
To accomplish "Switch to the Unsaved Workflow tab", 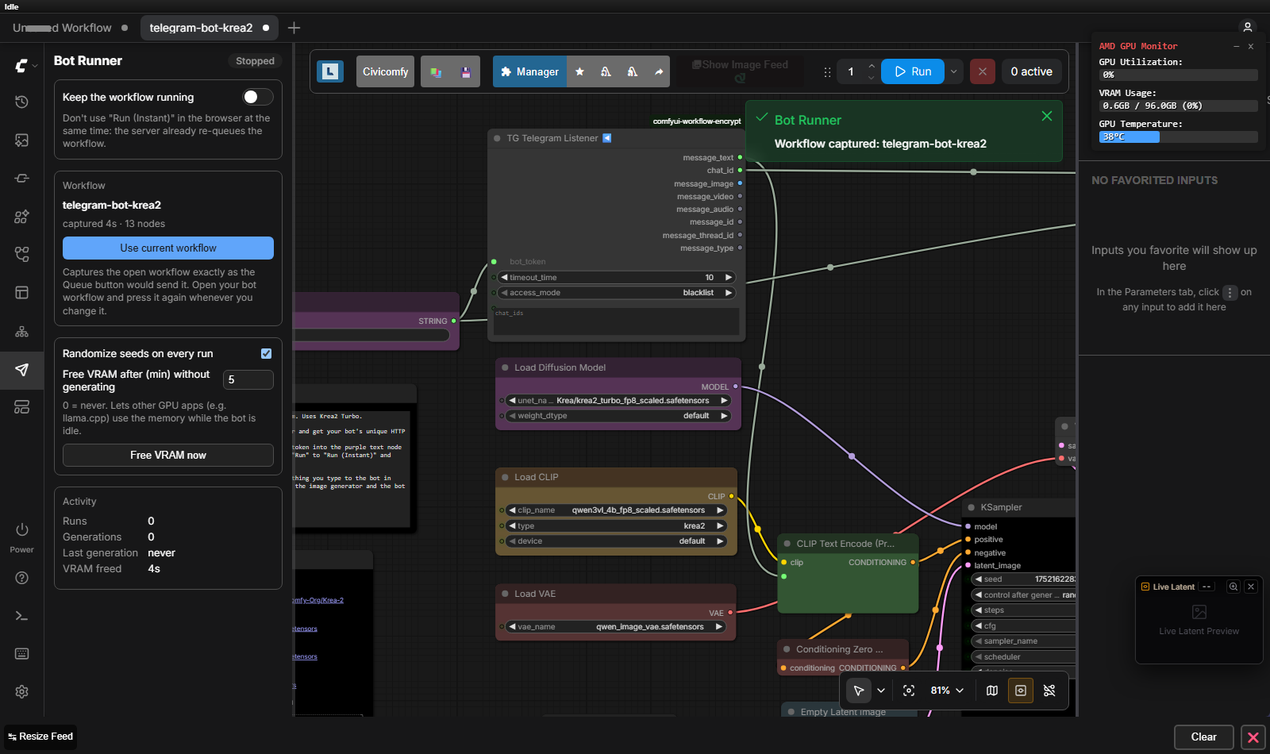I will [x=70, y=28].
